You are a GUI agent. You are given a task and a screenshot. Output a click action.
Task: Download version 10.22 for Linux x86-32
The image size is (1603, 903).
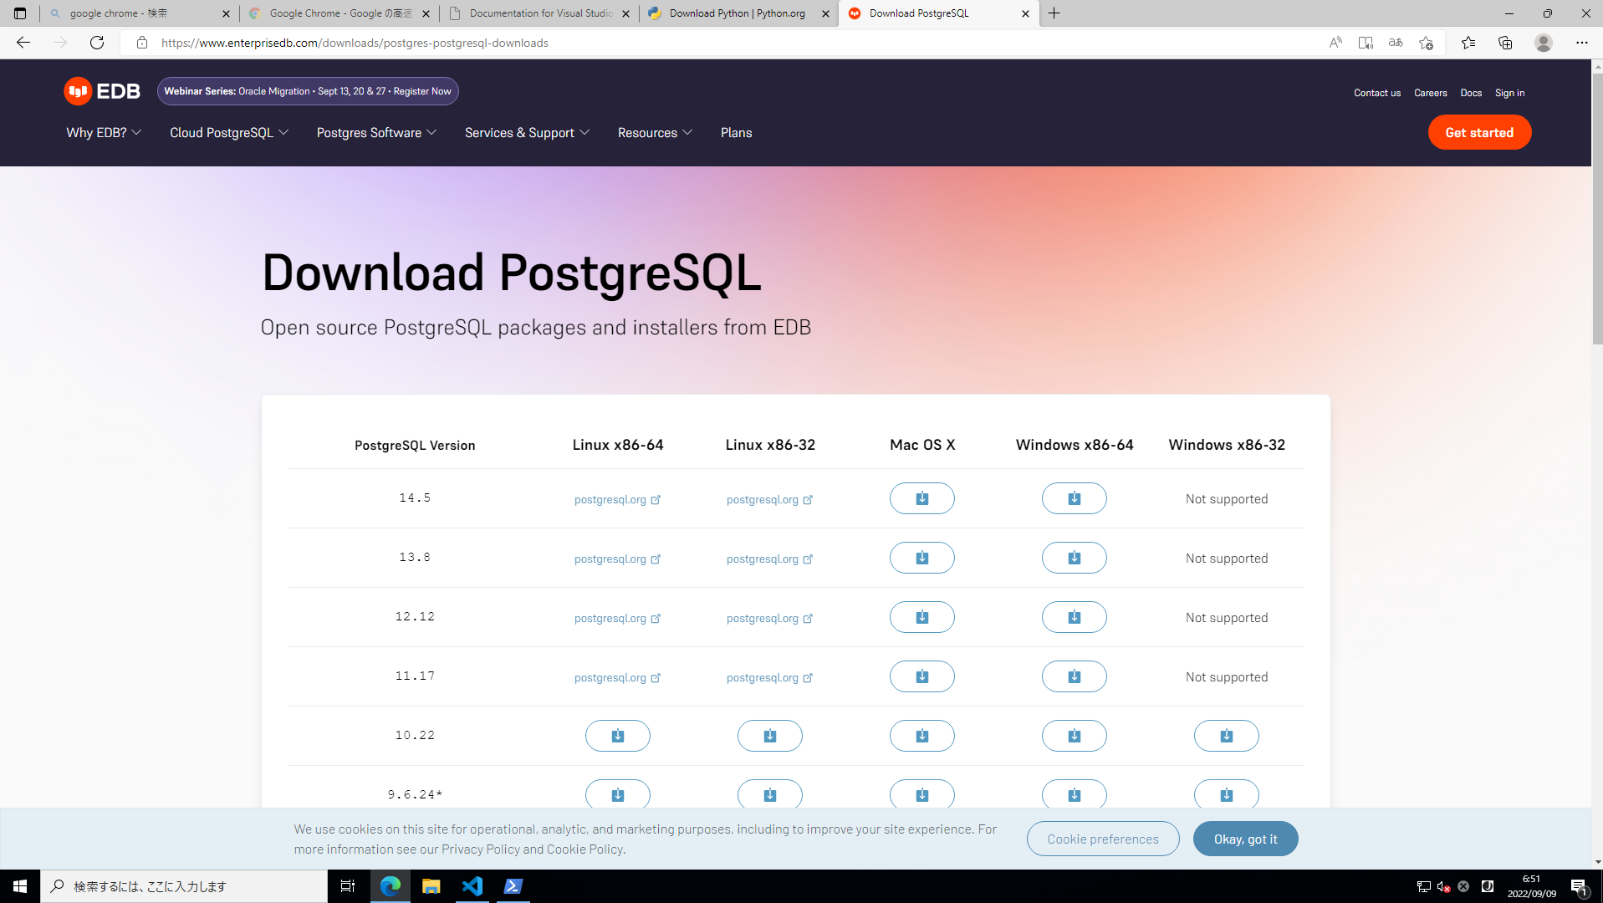(x=769, y=736)
